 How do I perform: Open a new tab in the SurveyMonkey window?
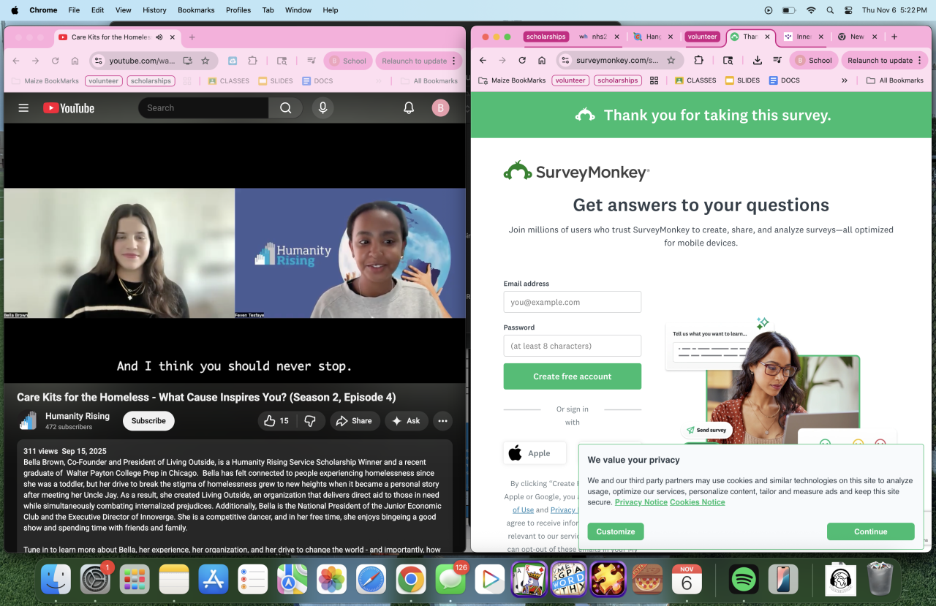point(894,37)
